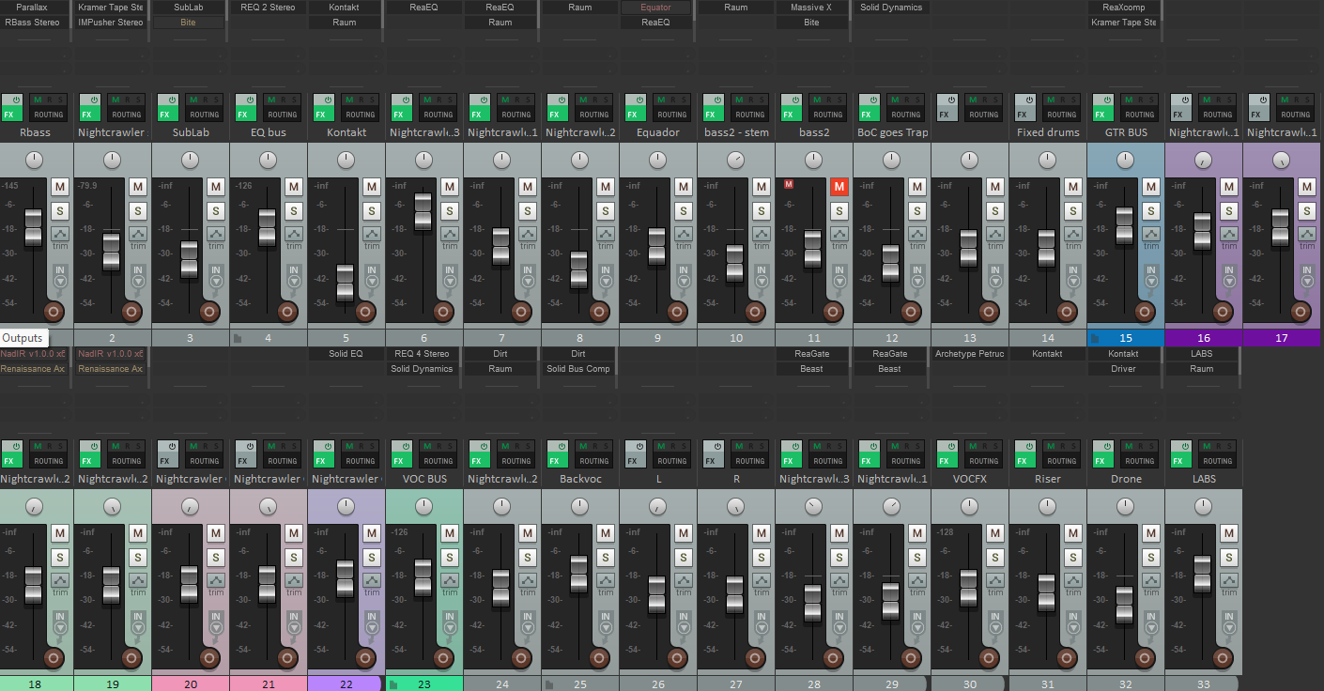Open the IN input dropdown on GTR BUS

point(1151,276)
